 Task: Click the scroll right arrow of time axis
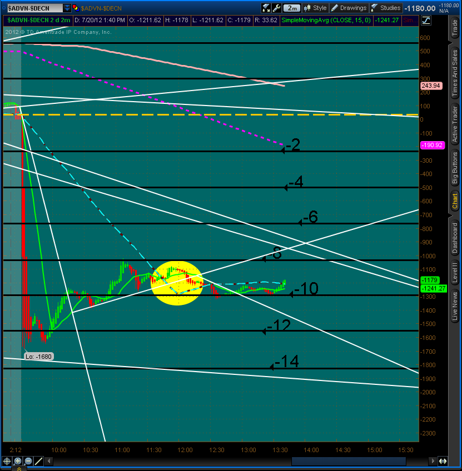tap(433, 460)
